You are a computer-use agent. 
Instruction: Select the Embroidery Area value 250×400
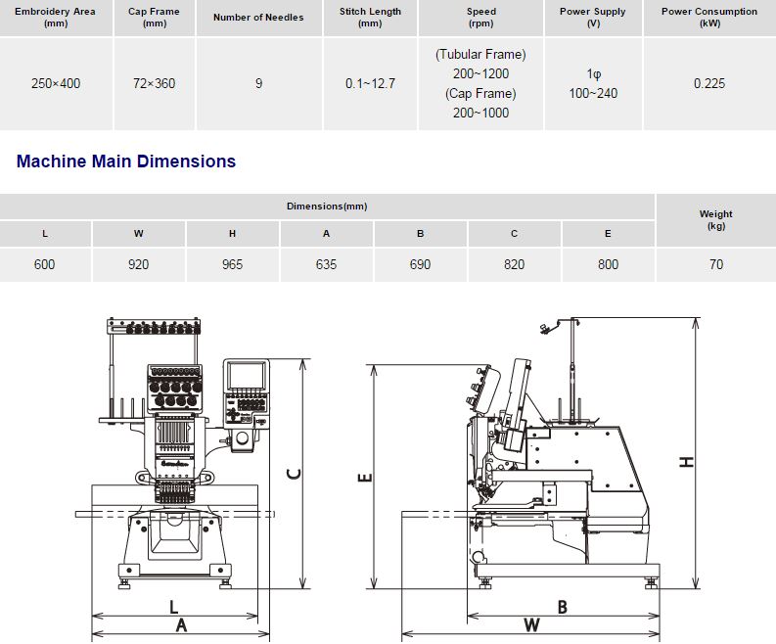56,83
